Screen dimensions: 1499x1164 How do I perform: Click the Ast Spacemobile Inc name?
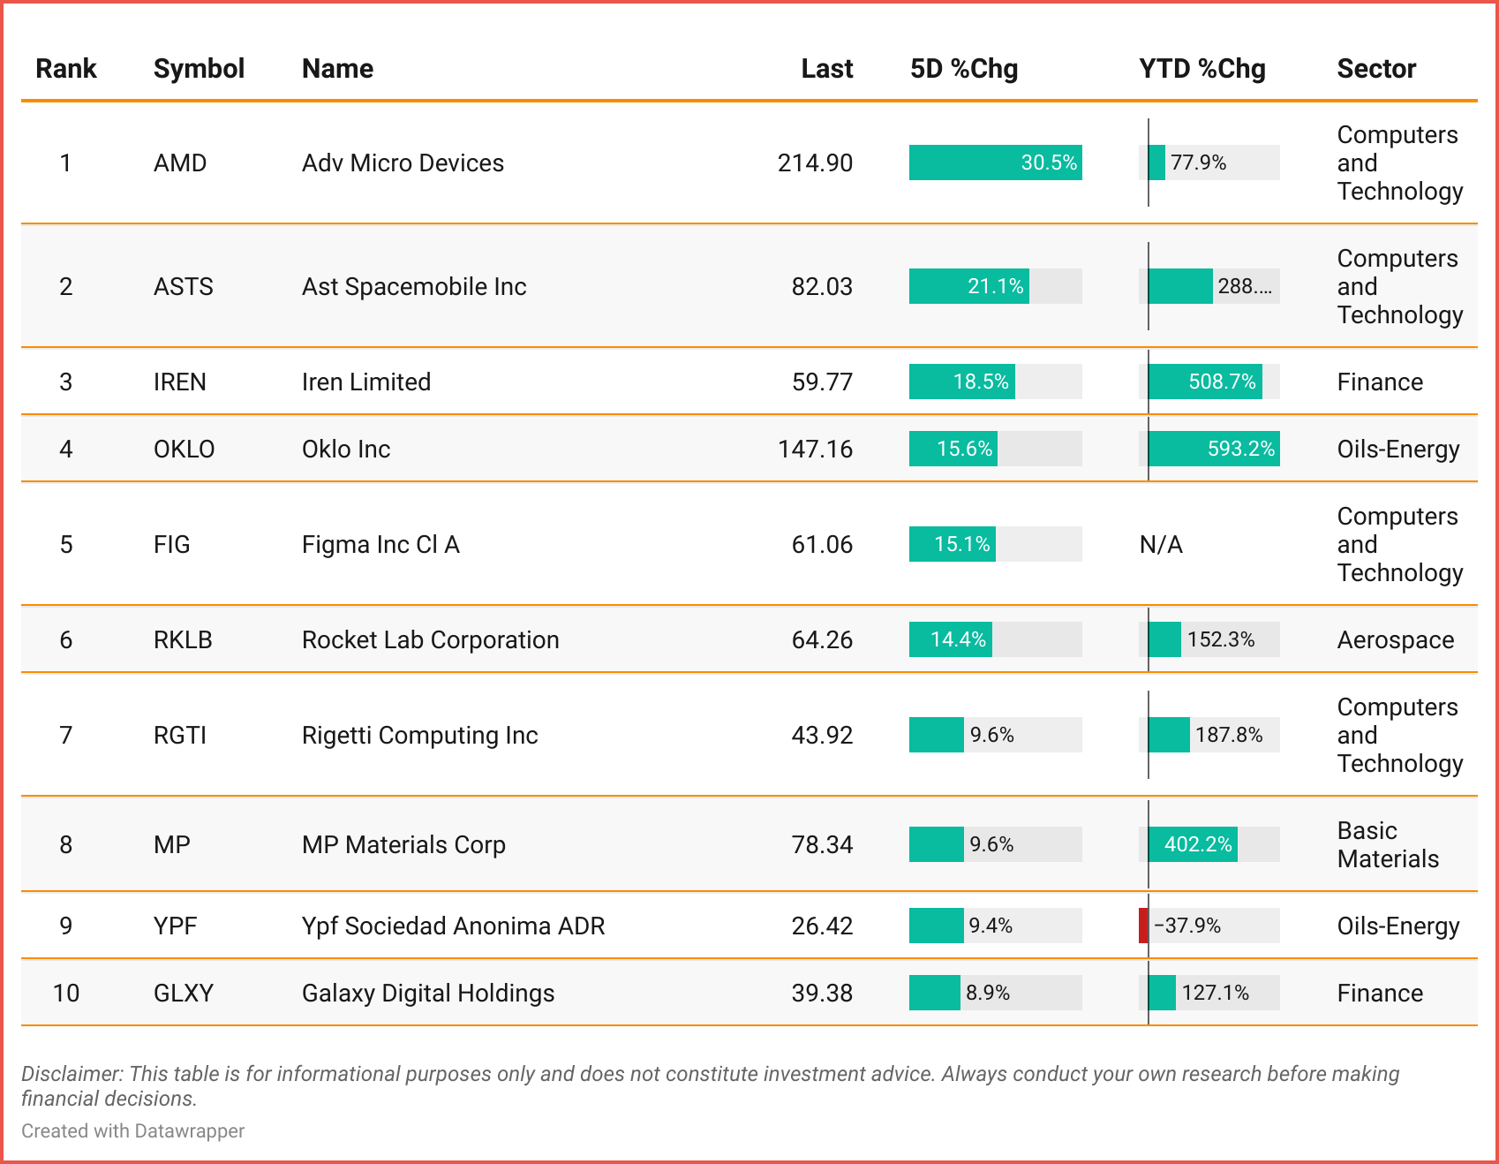[x=413, y=287]
